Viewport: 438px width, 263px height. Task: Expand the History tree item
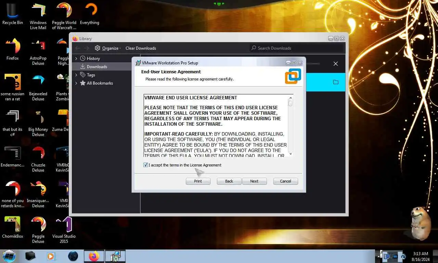pyautogui.click(x=76, y=59)
